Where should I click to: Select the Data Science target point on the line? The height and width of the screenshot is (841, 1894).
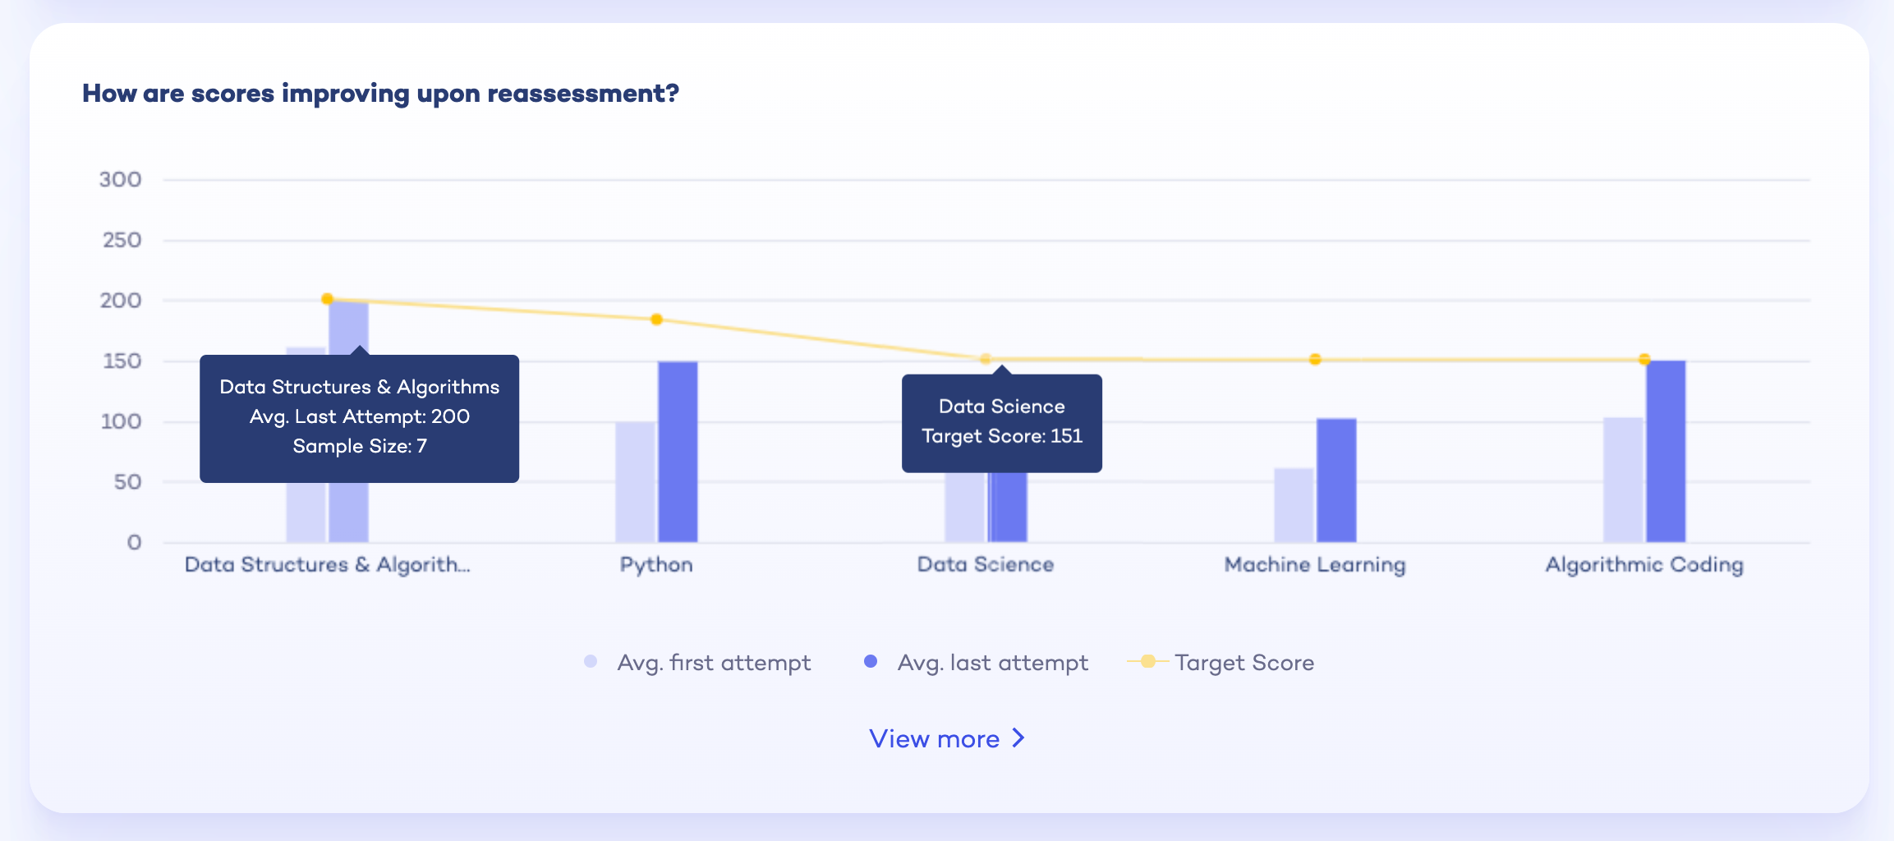(x=984, y=358)
